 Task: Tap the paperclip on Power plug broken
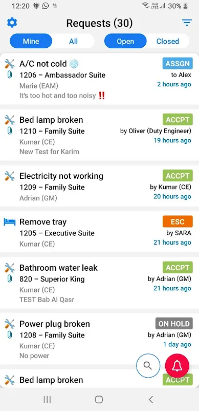pyautogui.click(x=9, y=335)
